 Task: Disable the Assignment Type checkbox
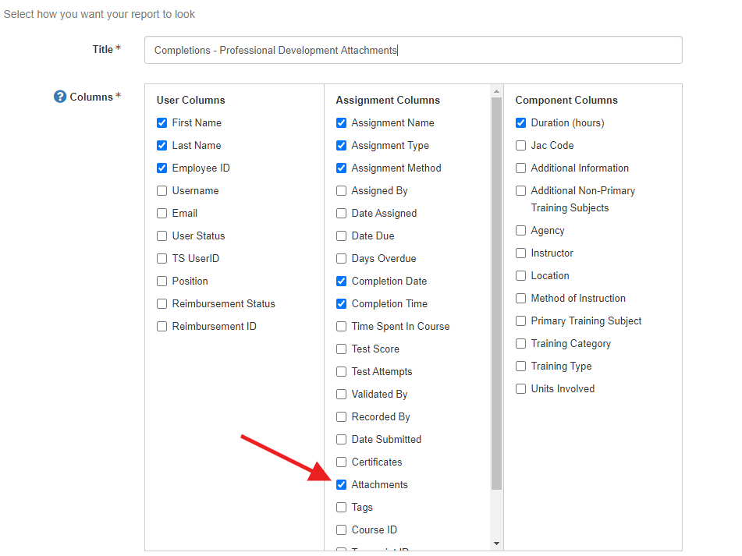(341, 145)
